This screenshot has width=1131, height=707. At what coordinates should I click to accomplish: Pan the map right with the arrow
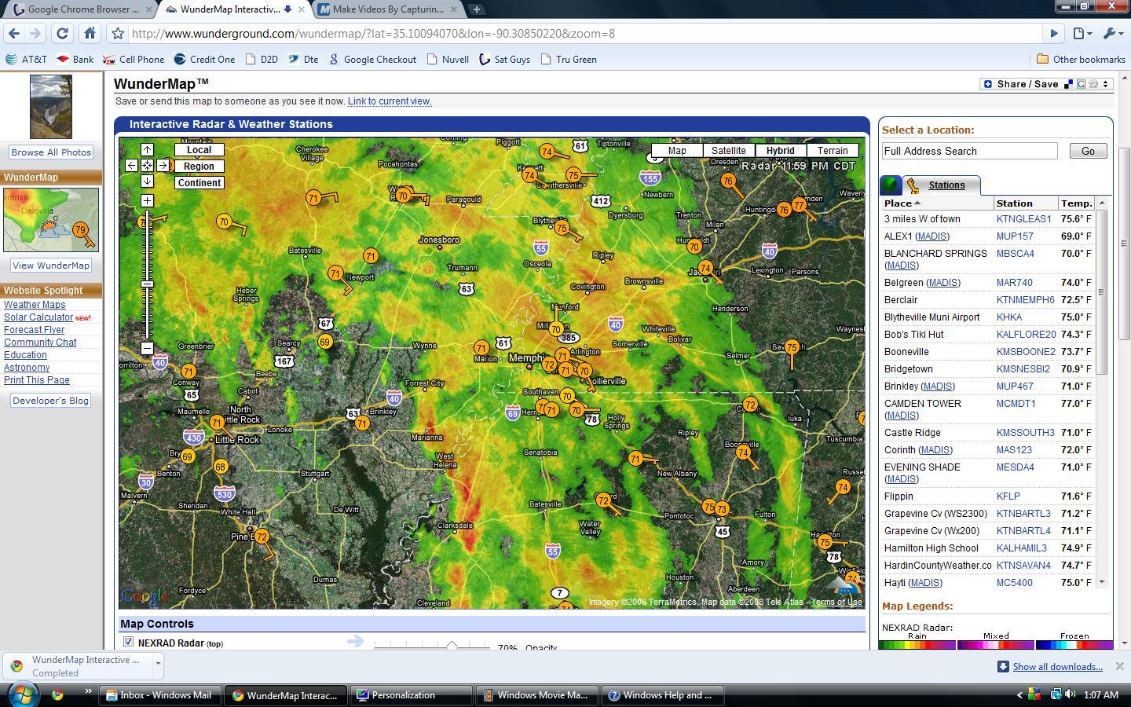(163, 166)
